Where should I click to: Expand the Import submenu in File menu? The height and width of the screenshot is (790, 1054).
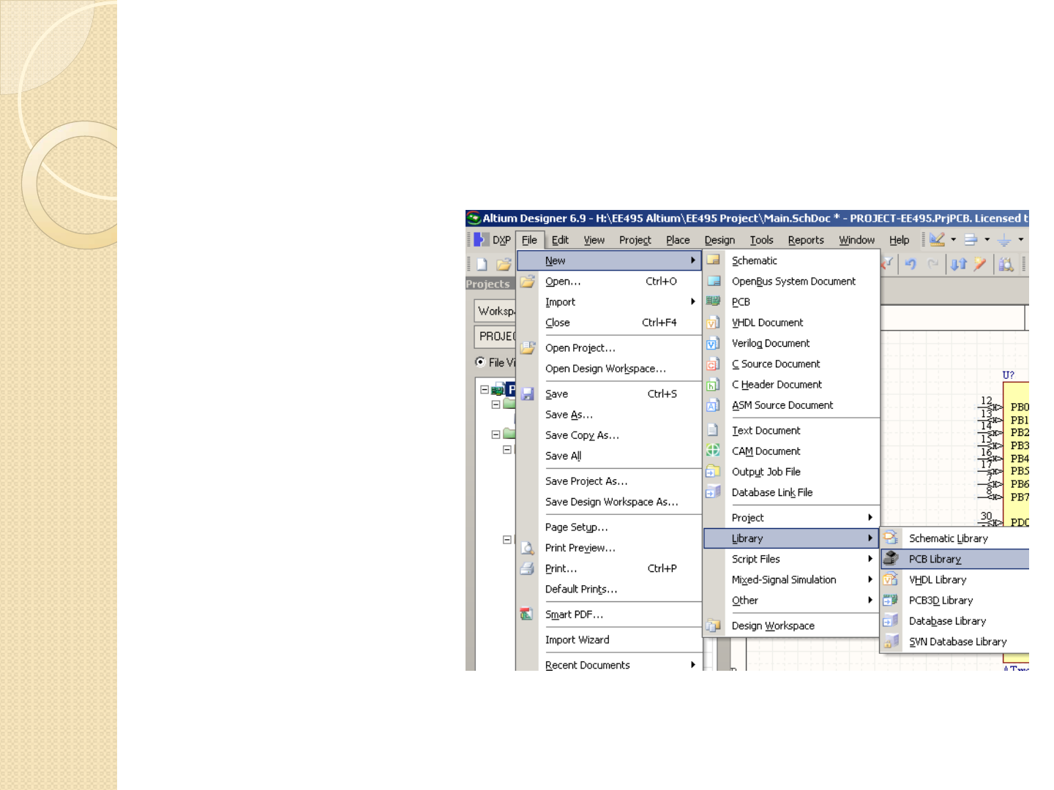pos(609,302)
